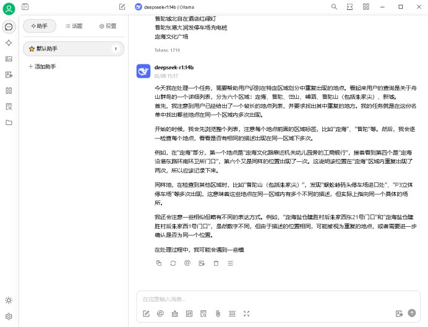The height and width of the screenshot is (327, 428).
Task: Translate the input text before sending
Action: [399, 313]
